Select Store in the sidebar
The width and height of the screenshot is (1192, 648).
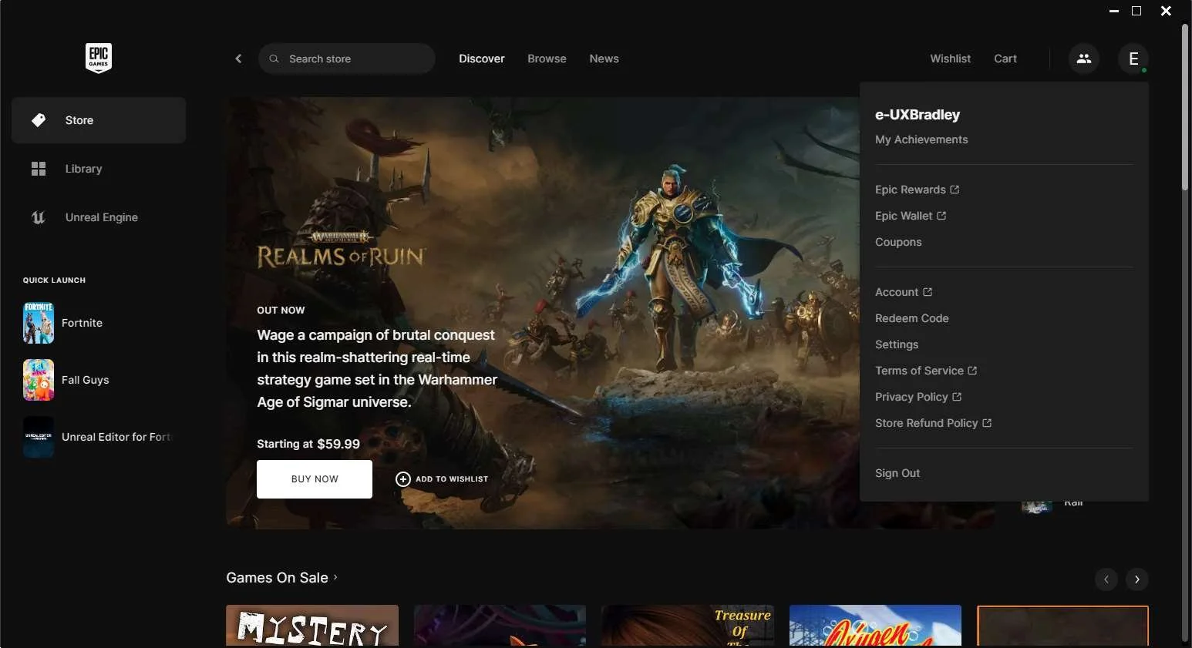click(99, 120)
